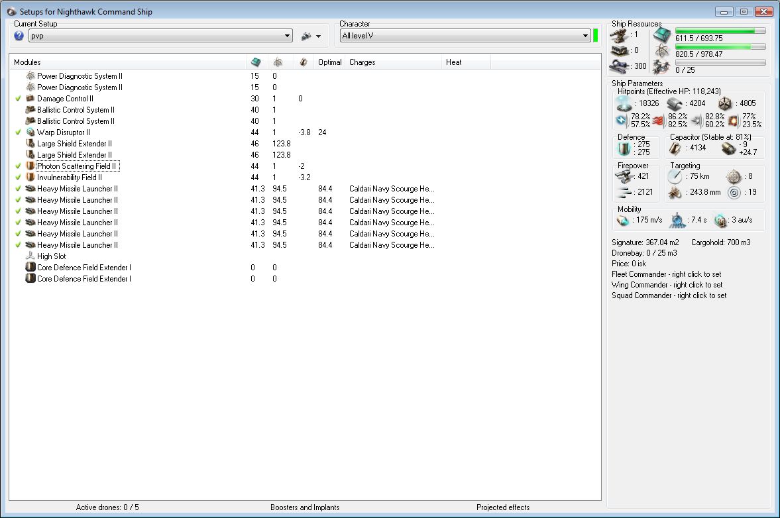The height and width of the screenshot is (518, 780).
Task: Click the Invulnerability Field II module icon
Action: (30, 178)
